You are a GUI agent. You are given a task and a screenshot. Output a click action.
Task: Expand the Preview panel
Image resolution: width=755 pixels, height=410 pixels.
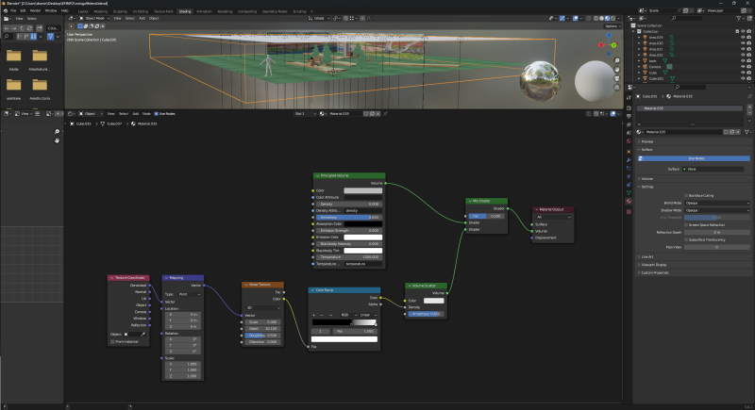[x=646, y=141]
